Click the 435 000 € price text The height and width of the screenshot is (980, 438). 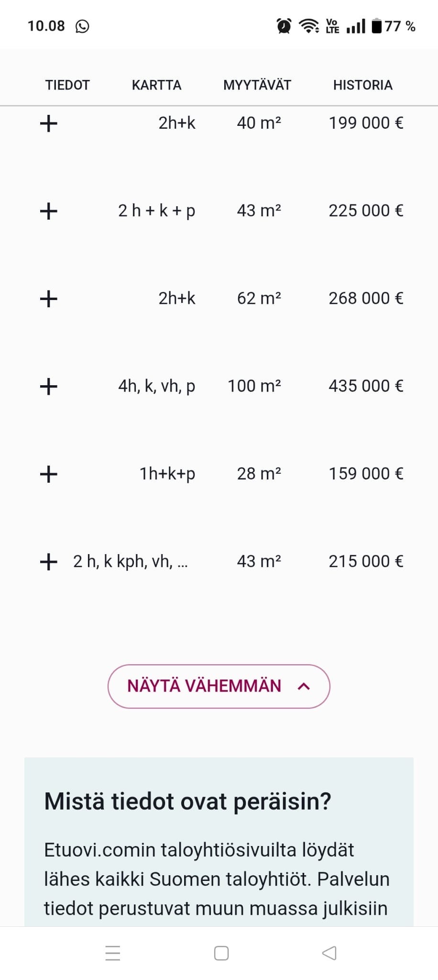click(x=366, y=386)
